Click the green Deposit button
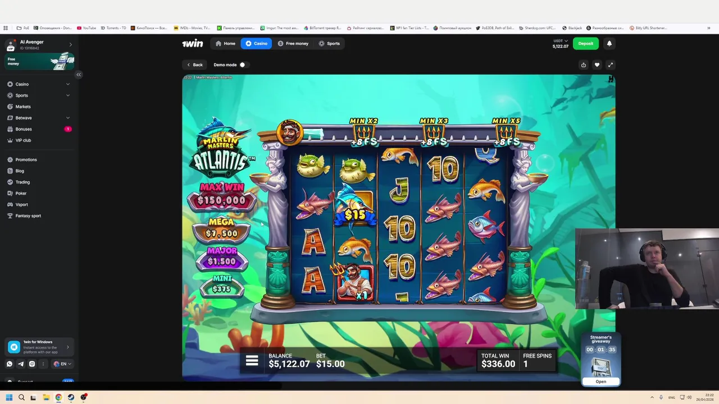 pyautogui.click(x=585, y=43)
